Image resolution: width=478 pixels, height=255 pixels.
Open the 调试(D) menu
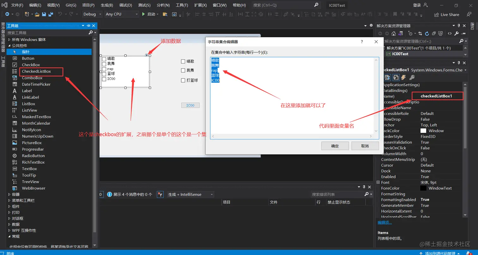[x=126, y=5]
